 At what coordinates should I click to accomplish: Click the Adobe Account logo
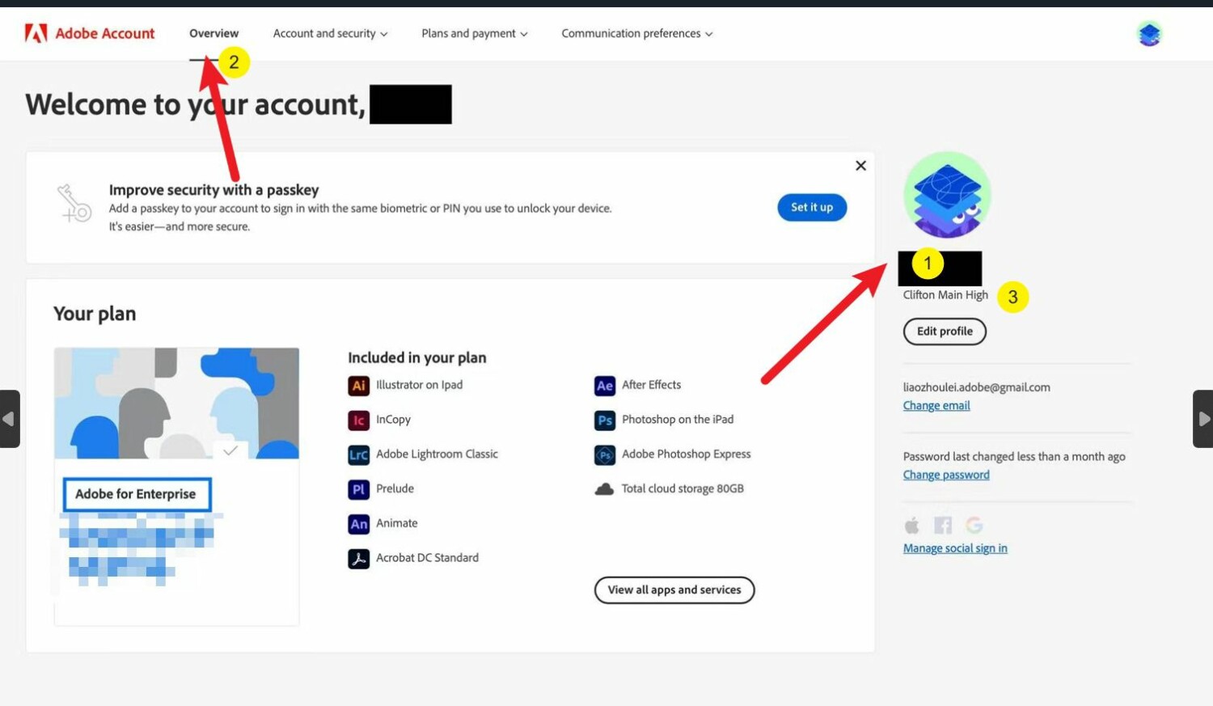(x=89, y=33)
